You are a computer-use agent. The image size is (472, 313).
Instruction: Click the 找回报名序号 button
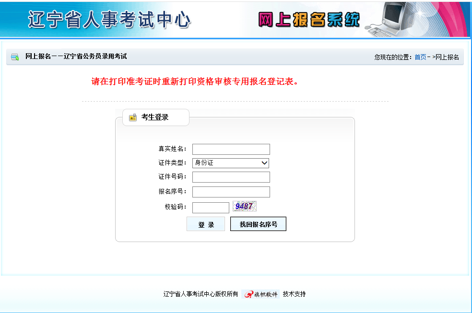tap(258, 223)
